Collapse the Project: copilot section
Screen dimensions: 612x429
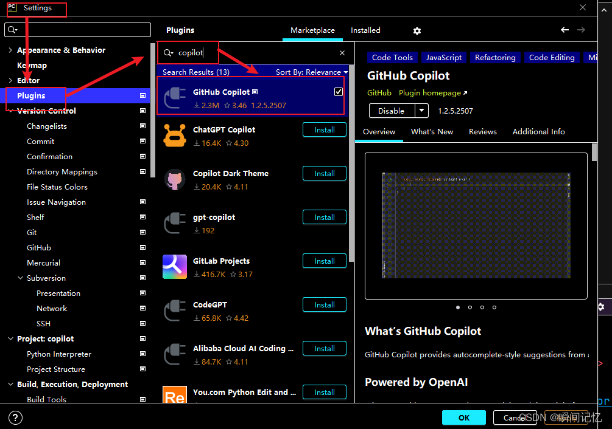tap(10, 338)
